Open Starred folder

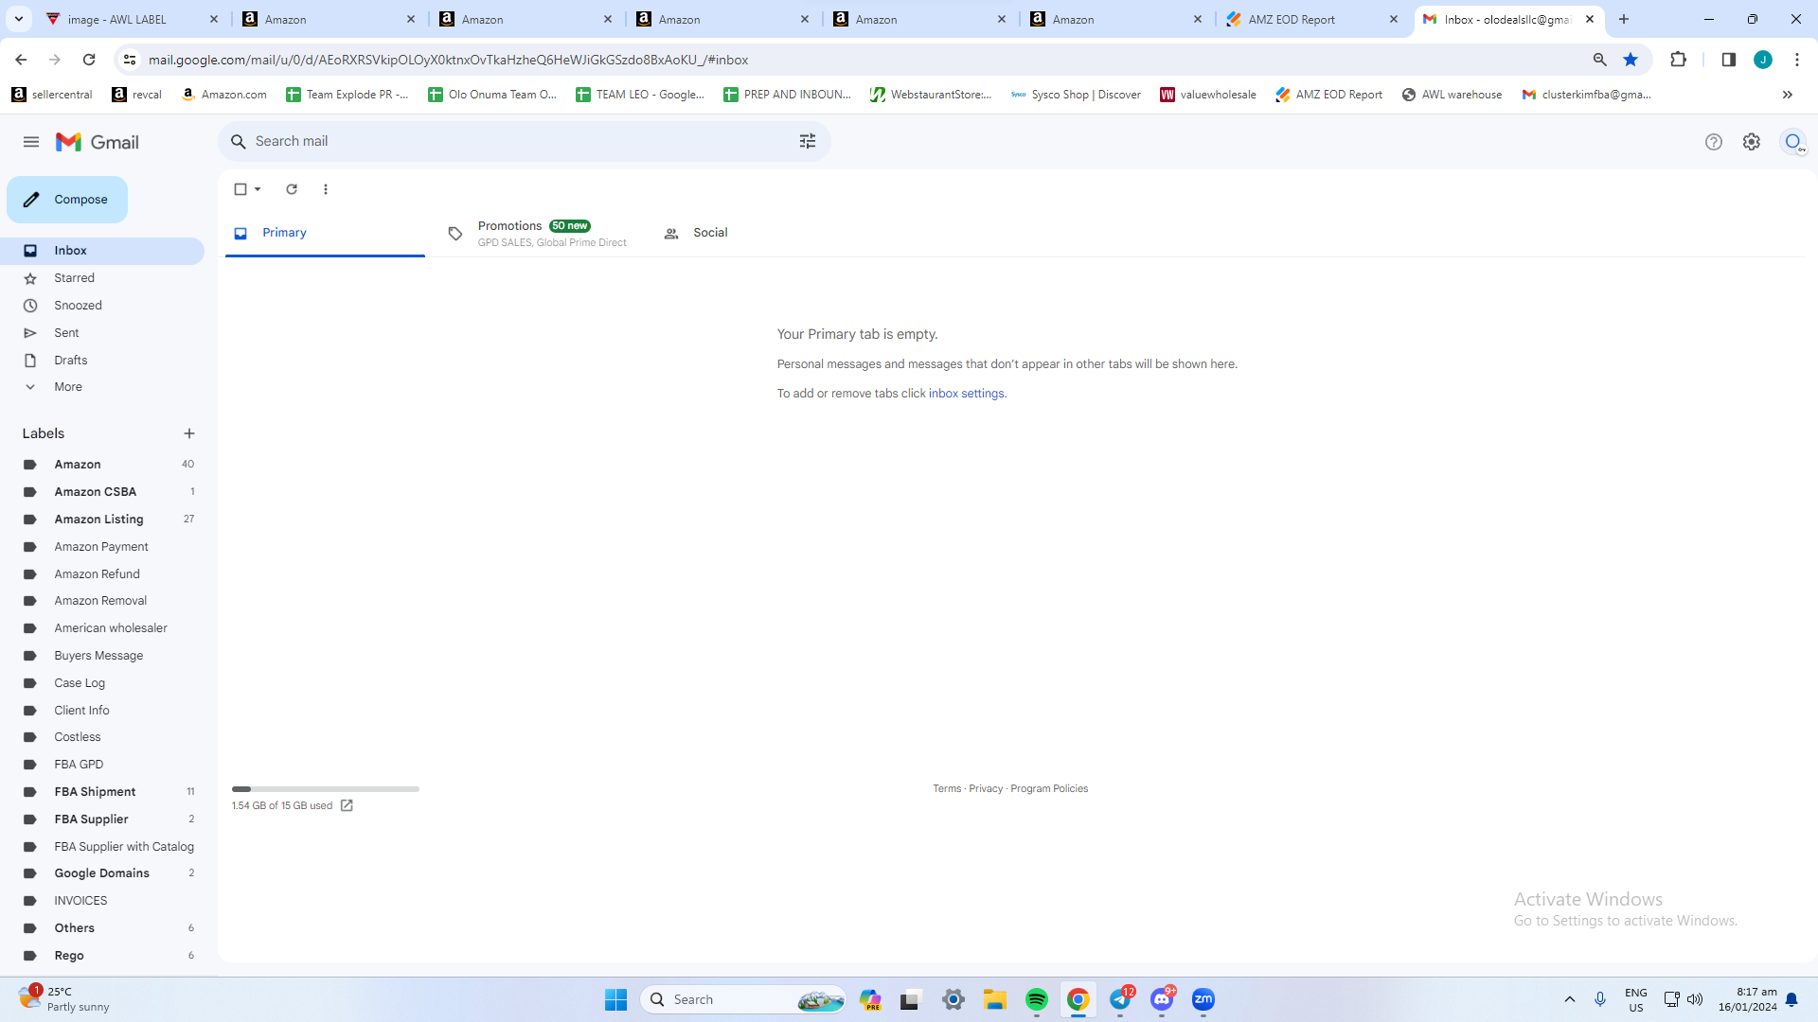point(74,278)
